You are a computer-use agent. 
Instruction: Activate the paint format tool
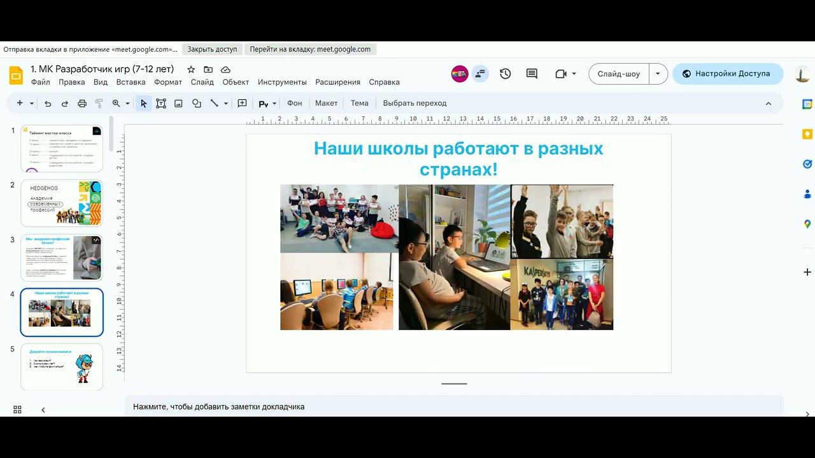tap(99, 103)
